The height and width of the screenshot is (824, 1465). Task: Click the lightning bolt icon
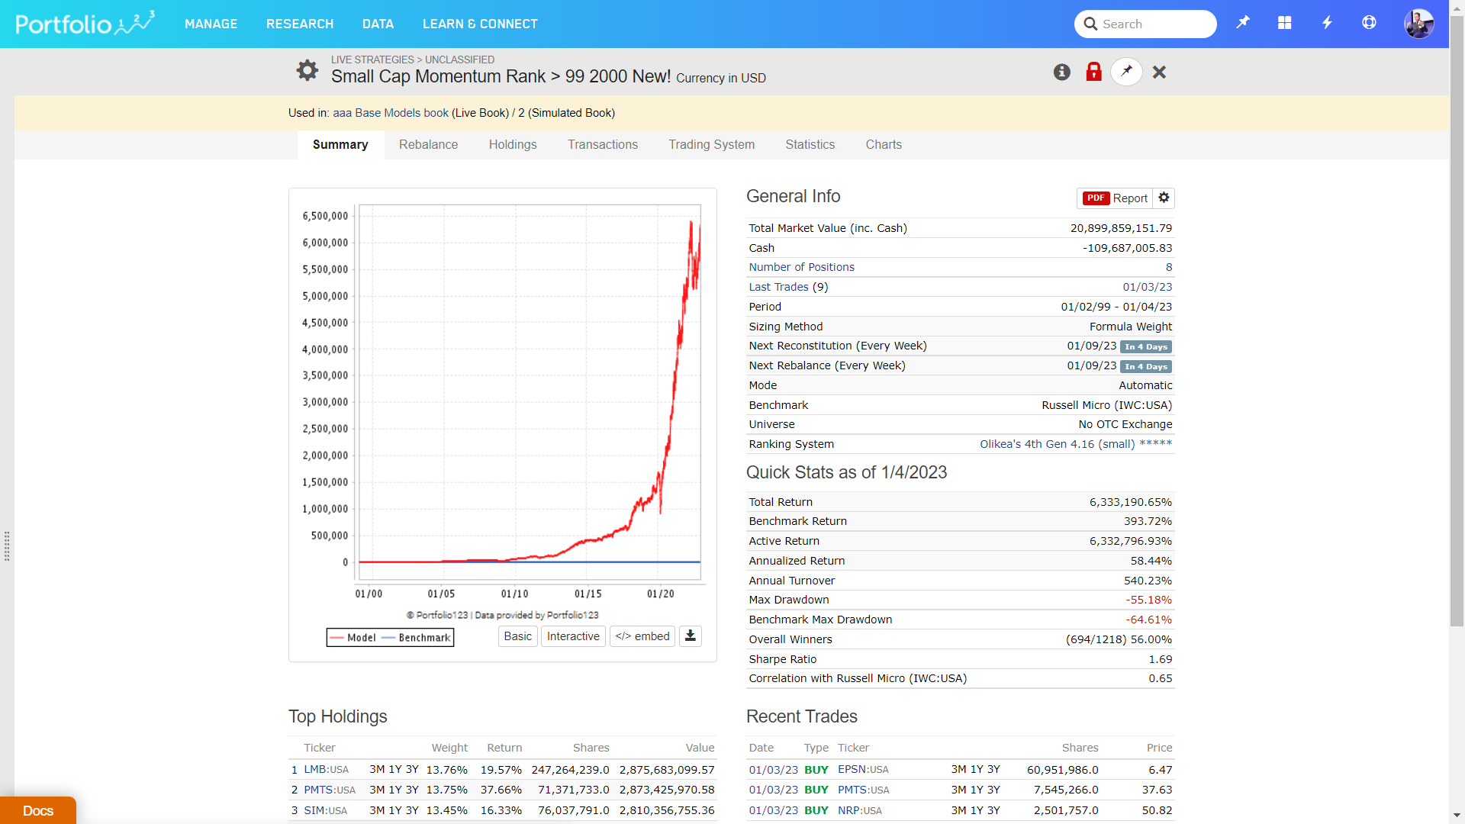(x=1327, y=23)
